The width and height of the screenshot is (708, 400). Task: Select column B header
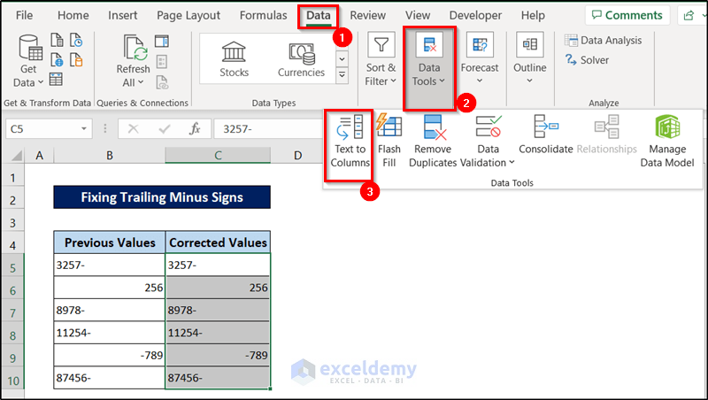[109, 156]
